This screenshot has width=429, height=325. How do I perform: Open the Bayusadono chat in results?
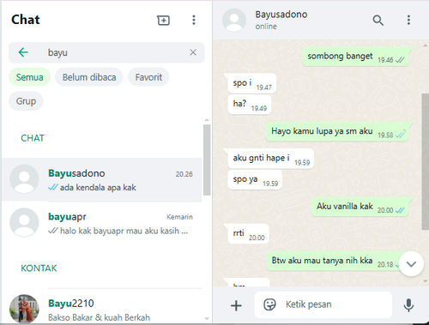pos(102,180)
